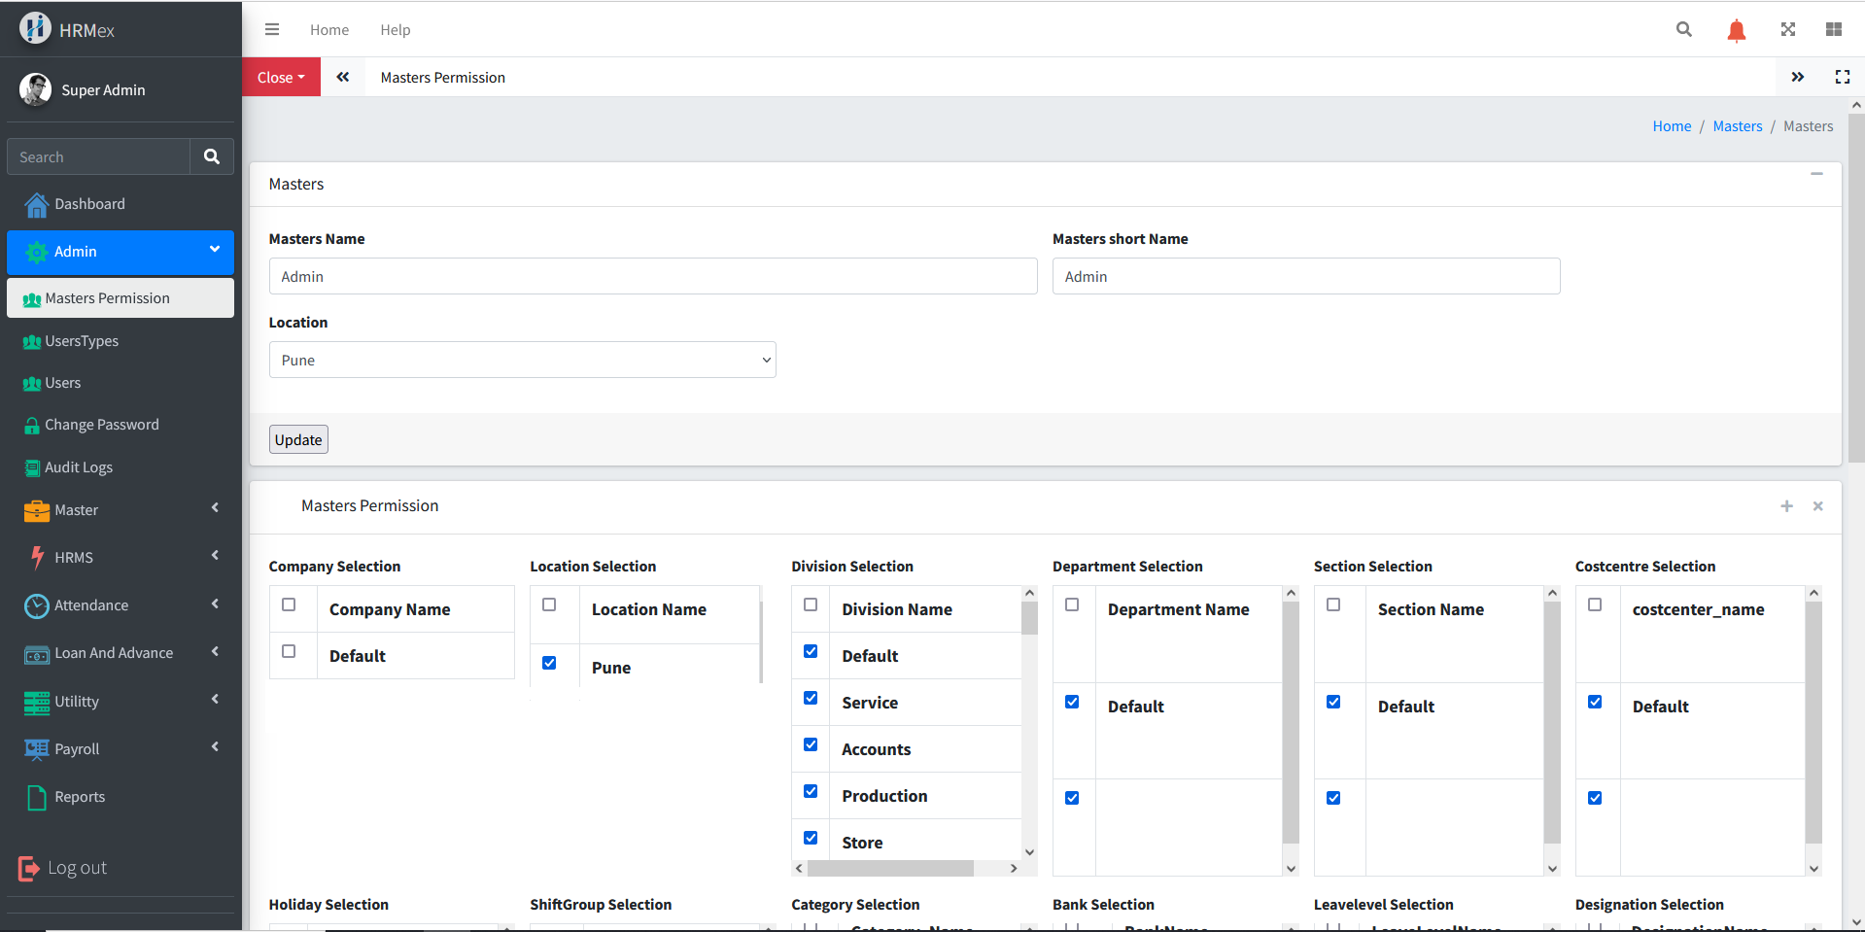Open the red Close dropdown button

point(281,77)
